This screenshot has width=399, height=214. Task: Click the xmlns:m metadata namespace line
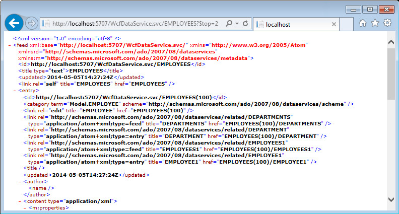tap(136, 58)
